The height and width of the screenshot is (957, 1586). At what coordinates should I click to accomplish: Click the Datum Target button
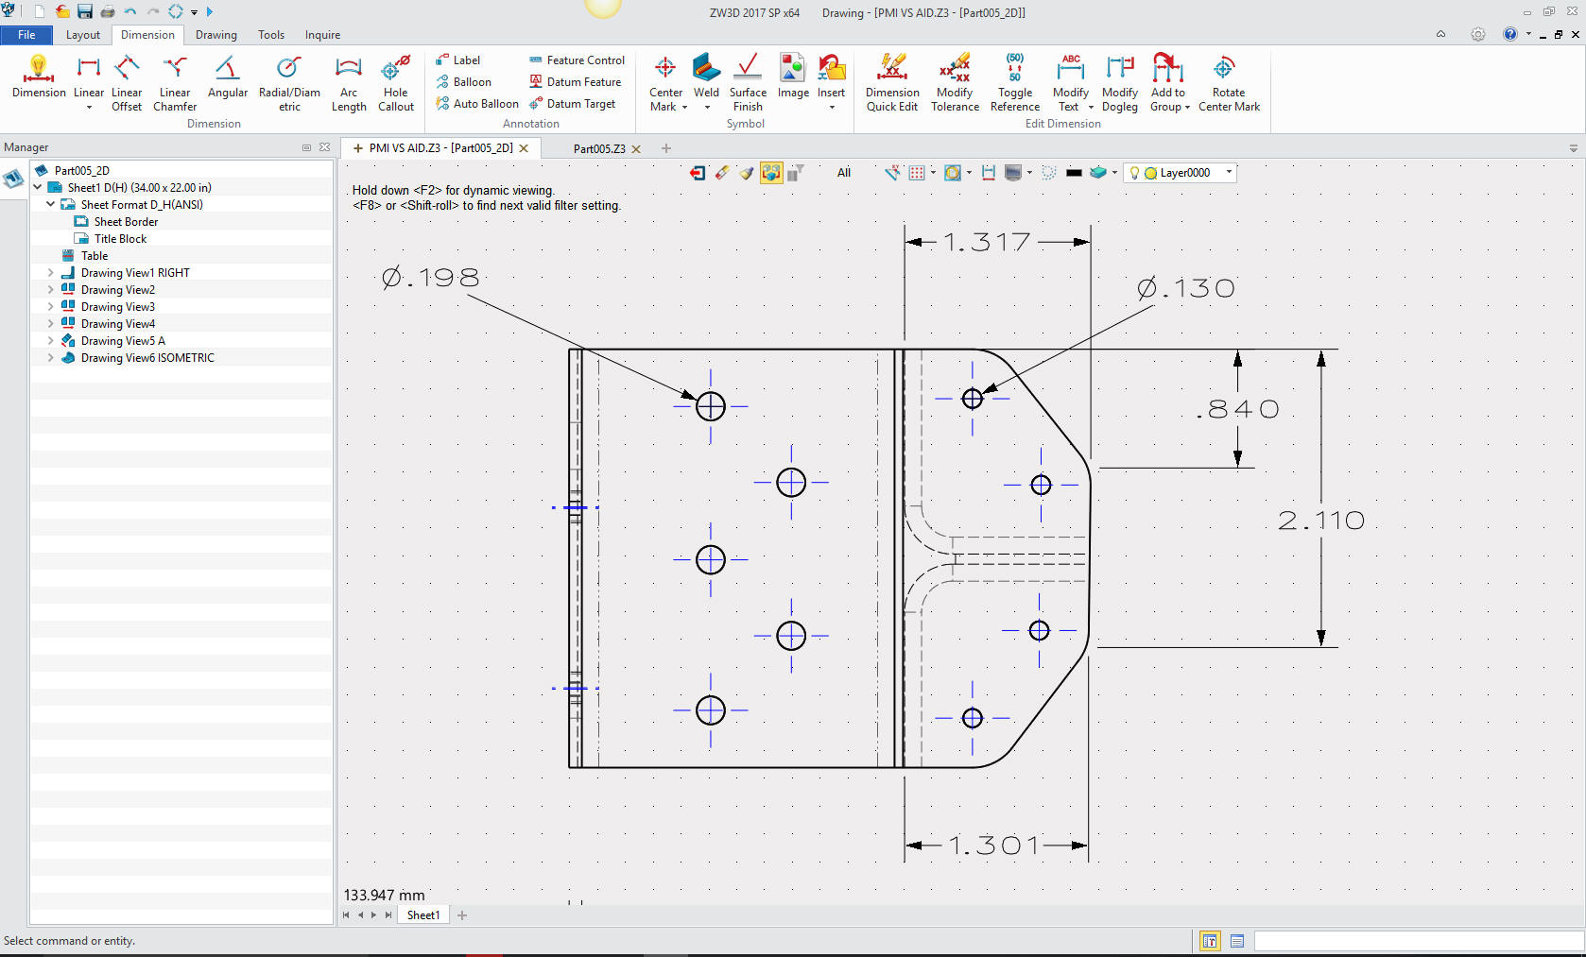pyautogui.click(x=572, y=104)
